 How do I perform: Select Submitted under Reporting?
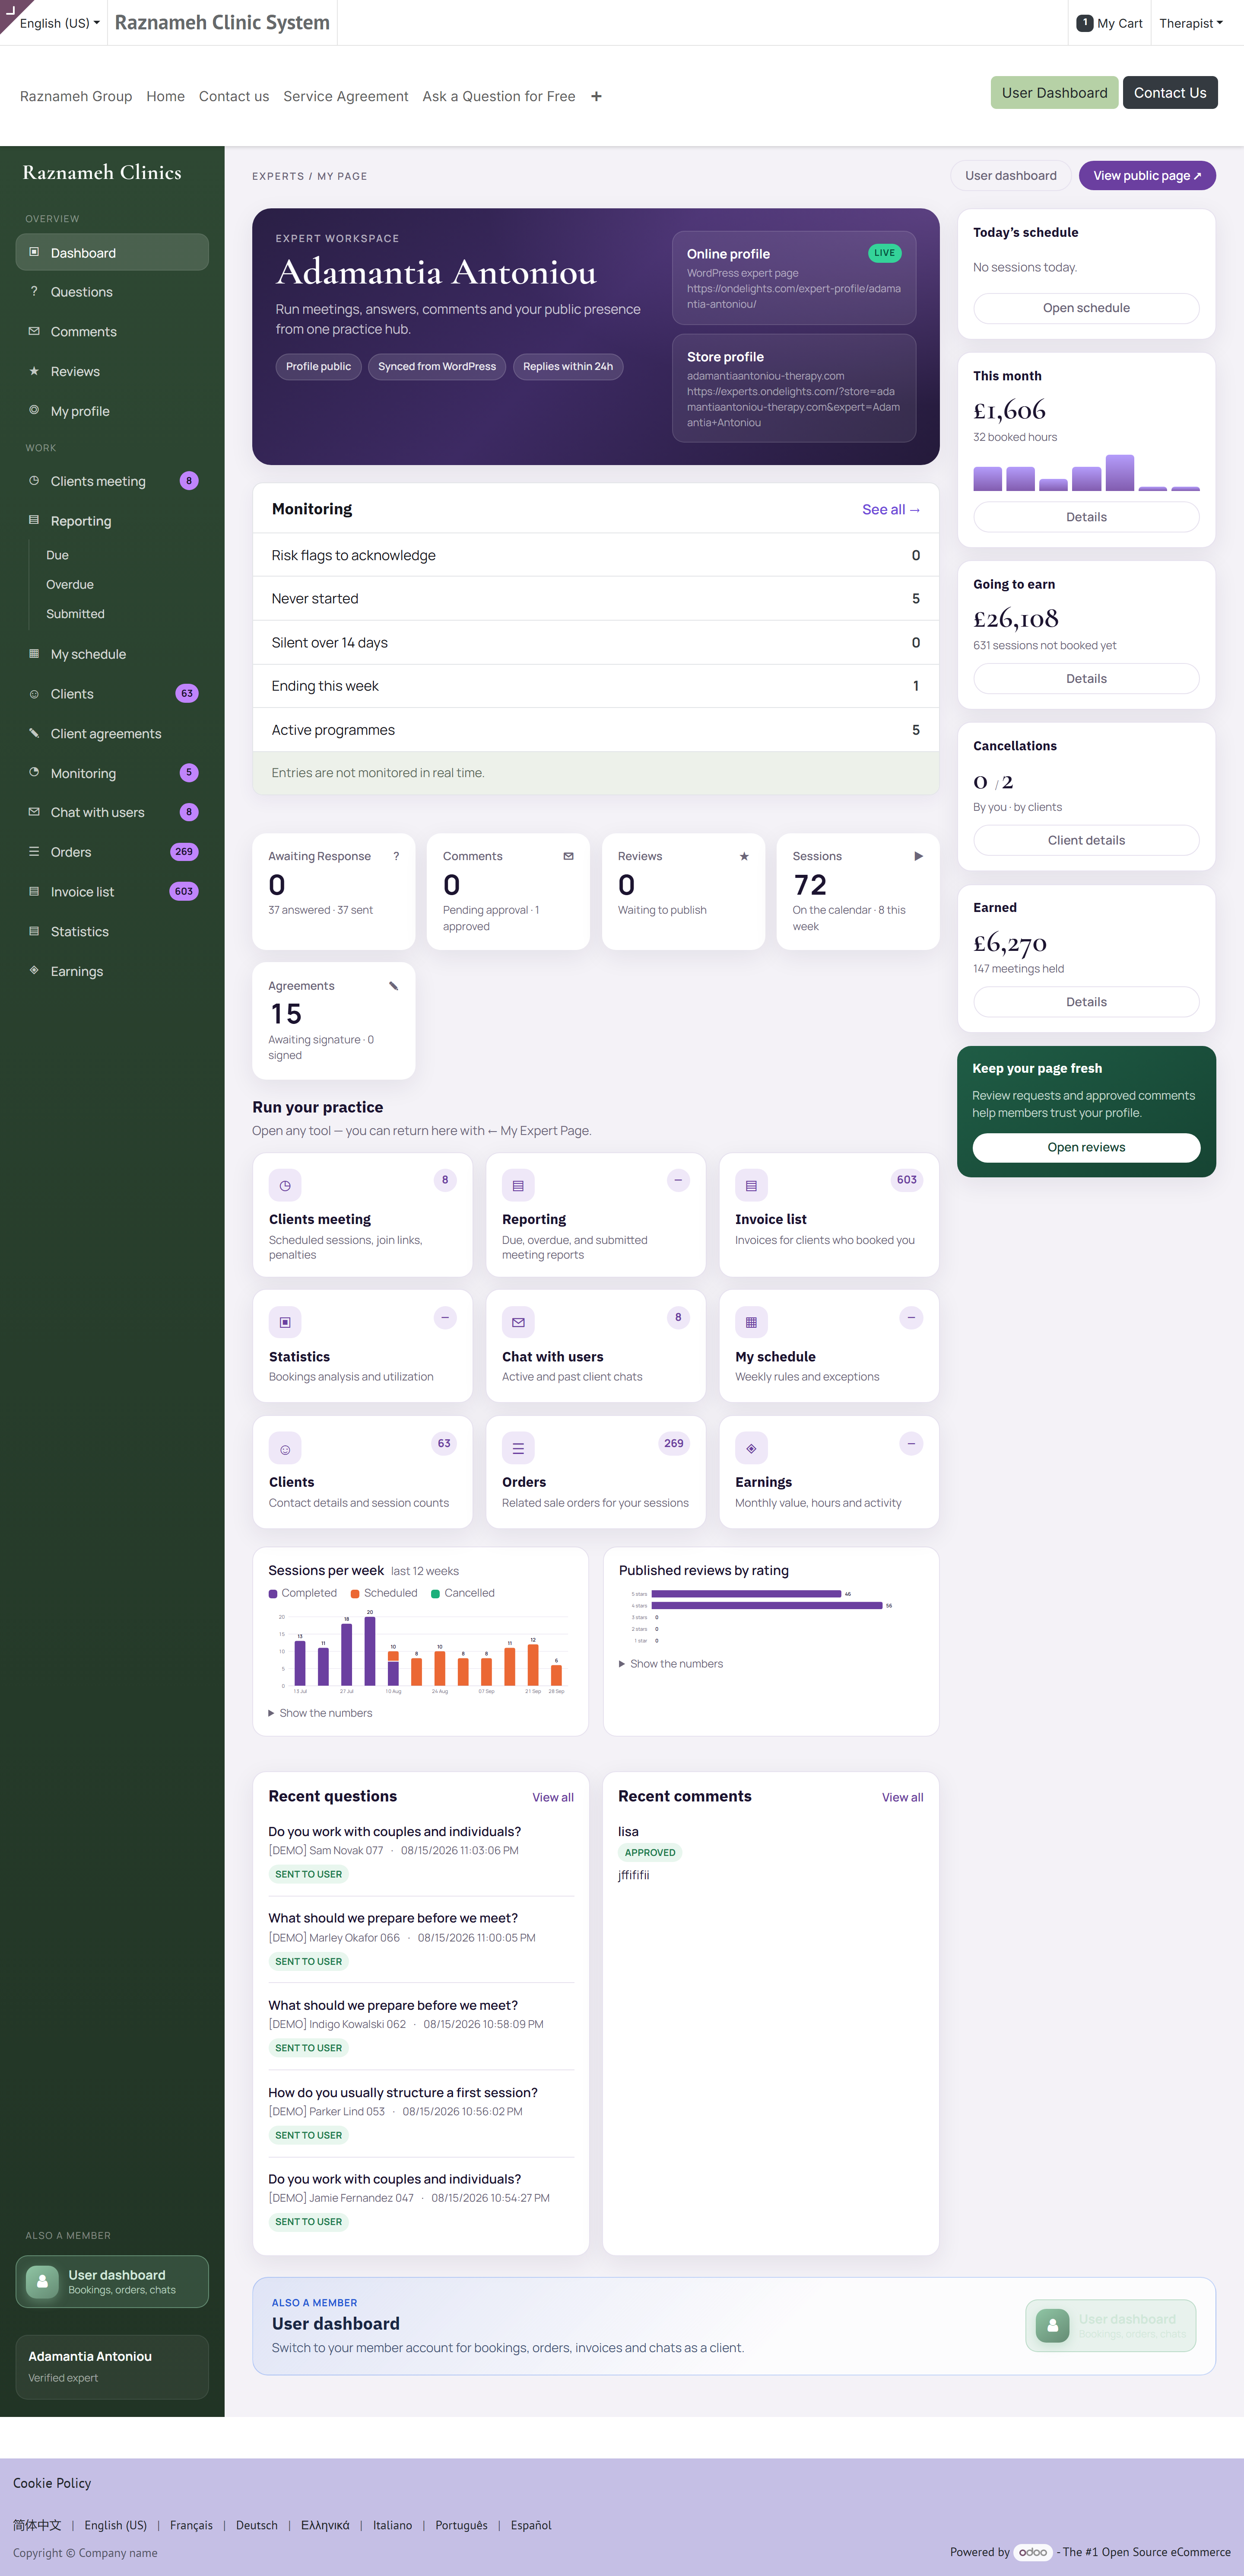point(75,614)
